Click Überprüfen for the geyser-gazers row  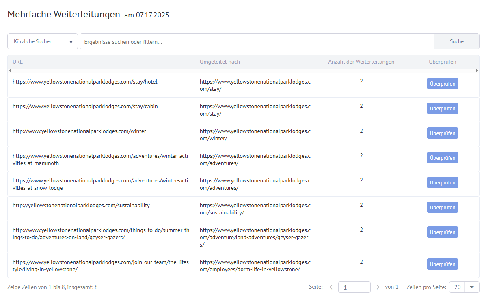click(442, 232)
